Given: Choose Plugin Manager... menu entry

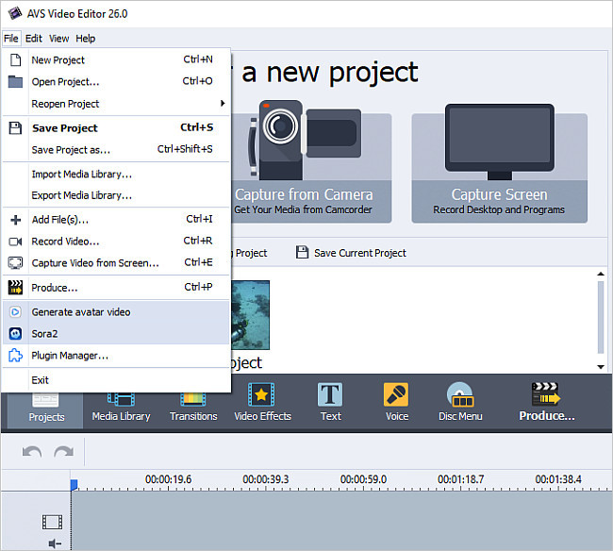Looking at the screenshot, I should (x=116, y=355).
